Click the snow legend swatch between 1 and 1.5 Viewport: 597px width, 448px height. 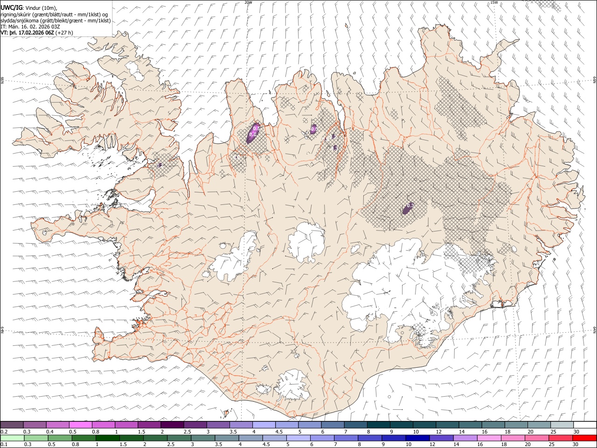tap(126, 425)
